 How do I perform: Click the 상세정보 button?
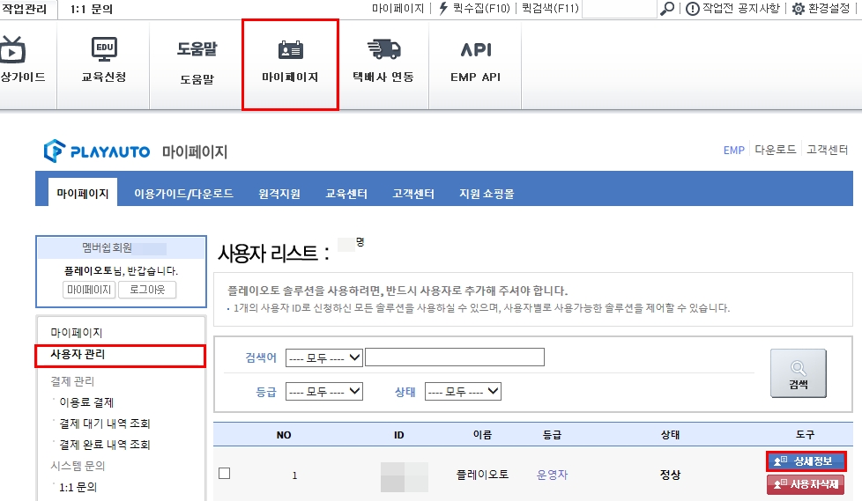[806, 460]
